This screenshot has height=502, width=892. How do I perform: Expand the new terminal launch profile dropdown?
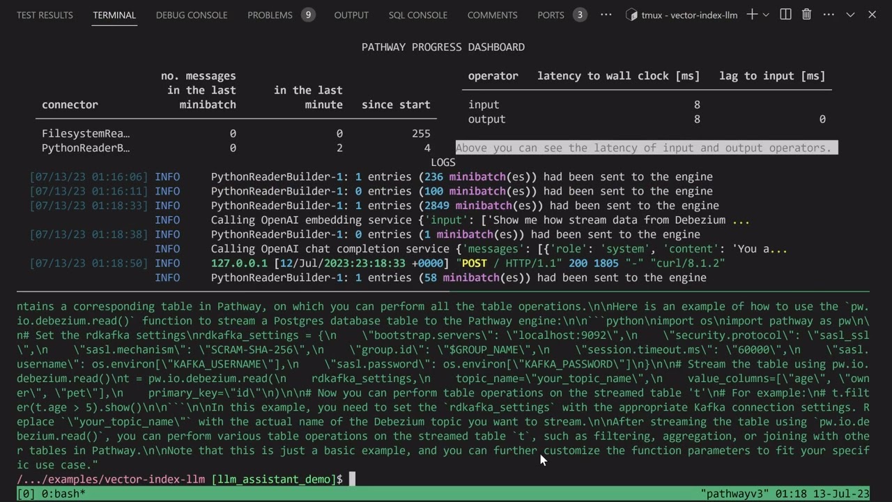pyautogui.click(x=766, y=15)
